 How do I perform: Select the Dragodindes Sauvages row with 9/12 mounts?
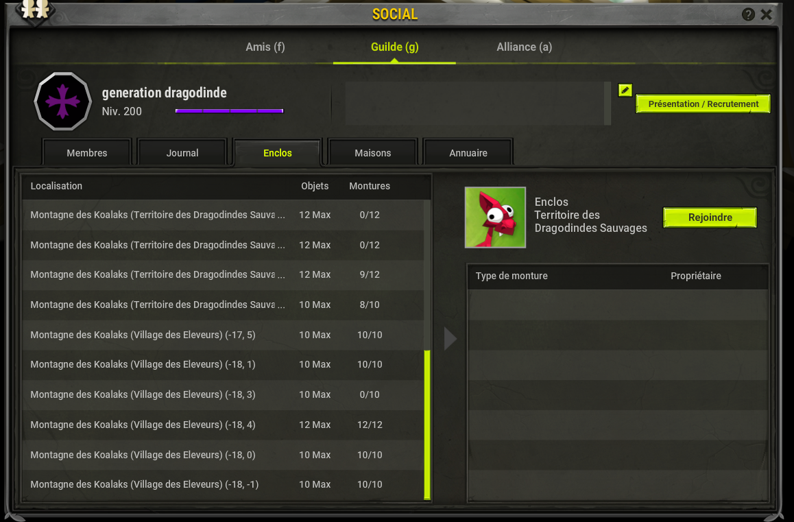pyautogui.click(x=223, y=274)
